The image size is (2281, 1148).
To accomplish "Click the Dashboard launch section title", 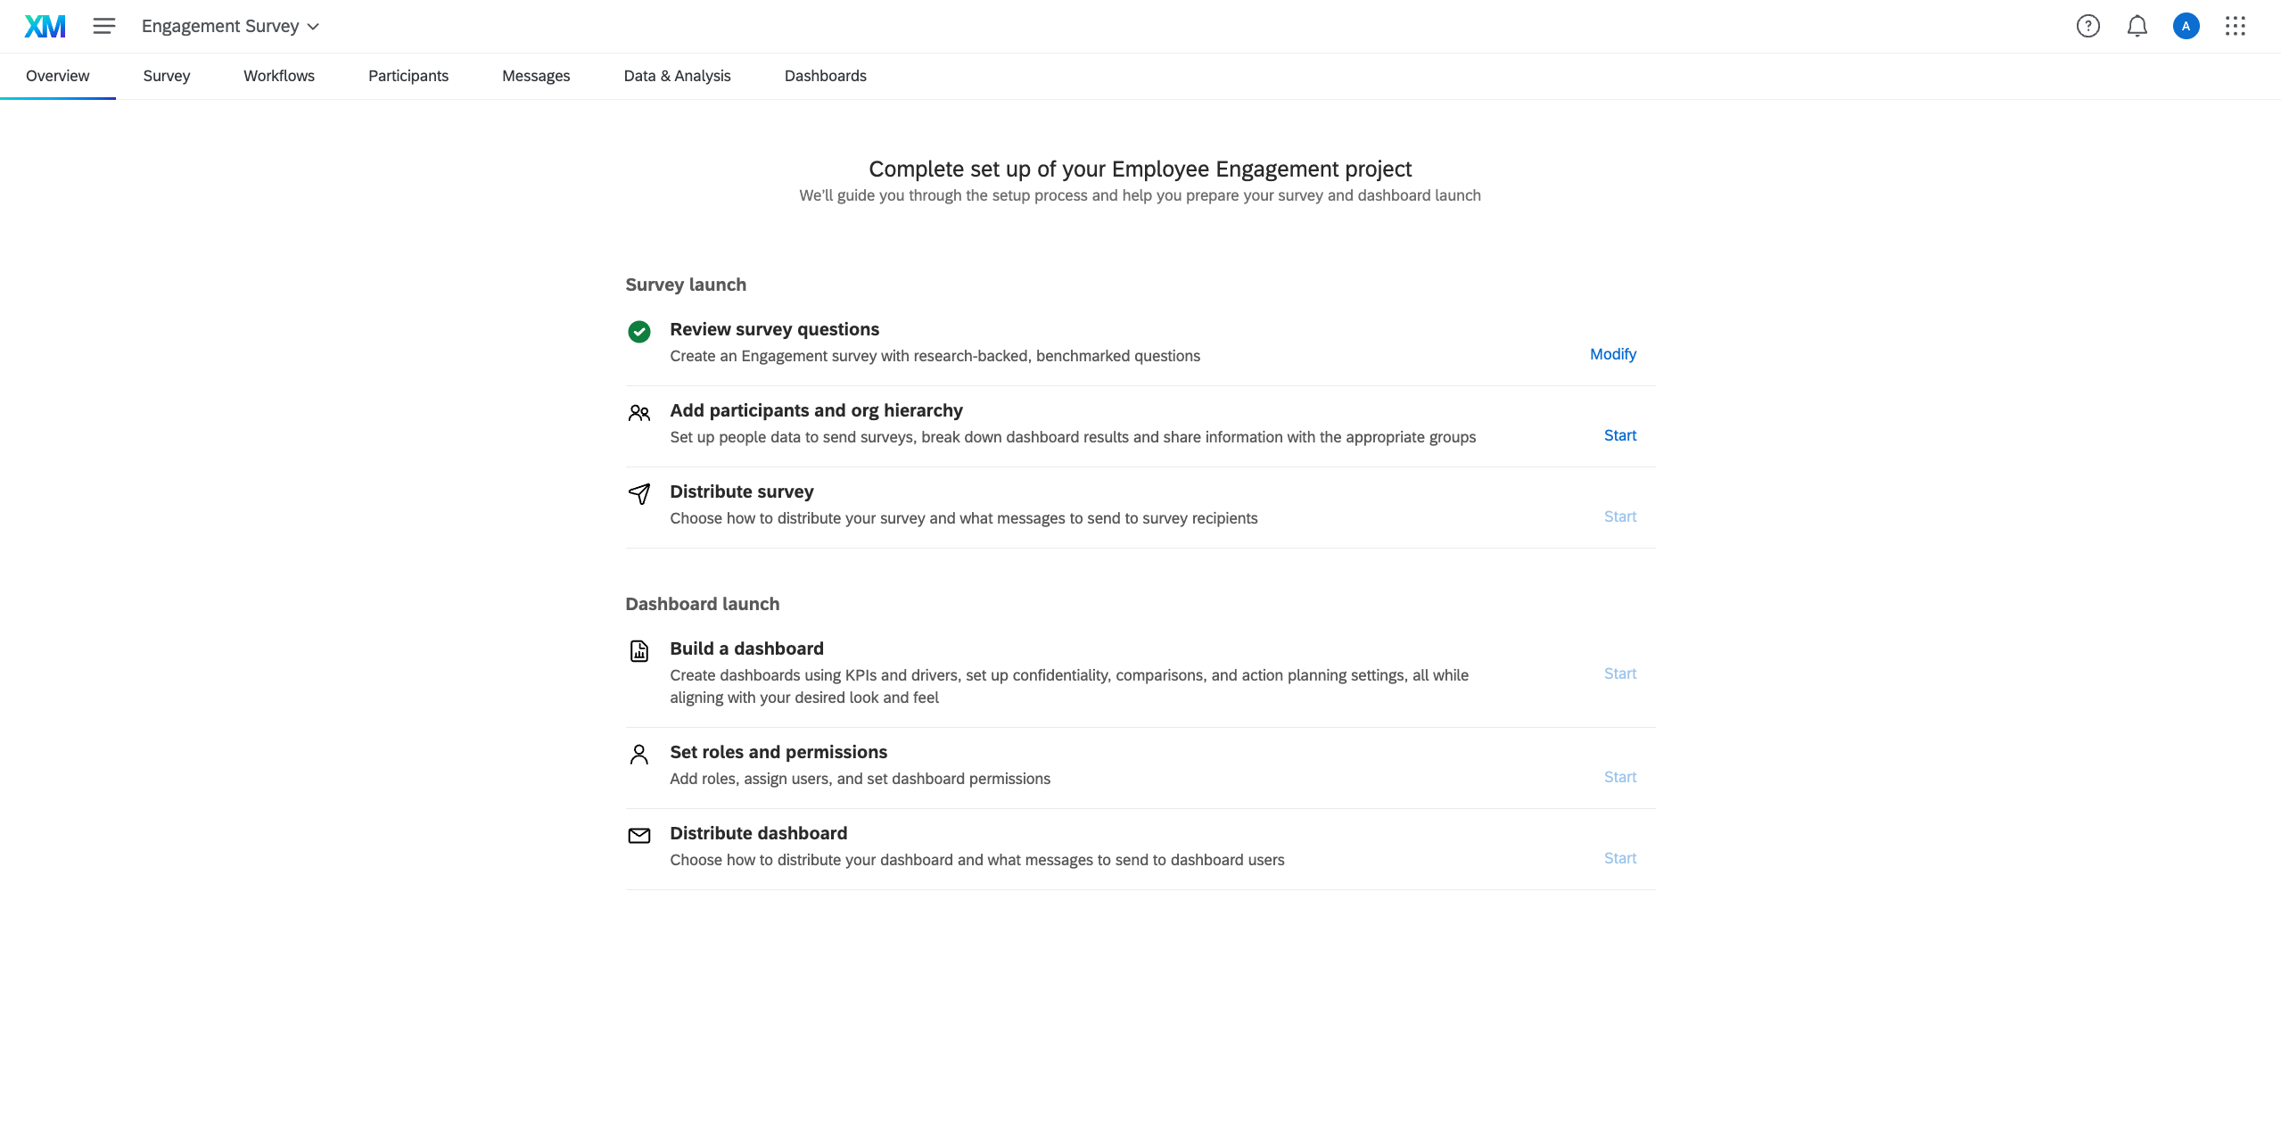I will click(702, 604).
